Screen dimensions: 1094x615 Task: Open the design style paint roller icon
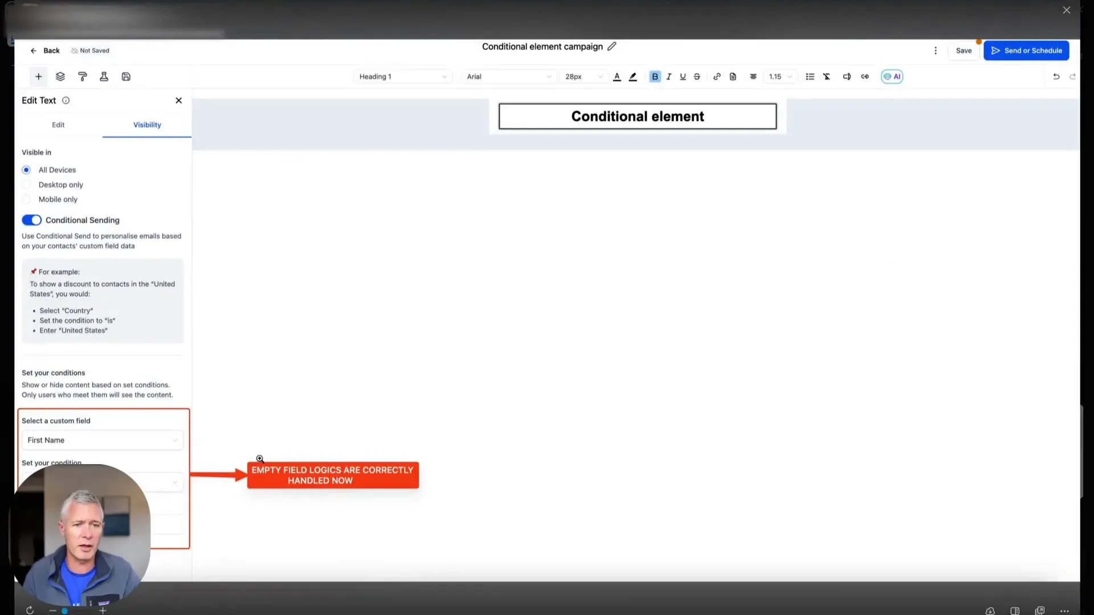coord(82,76)
